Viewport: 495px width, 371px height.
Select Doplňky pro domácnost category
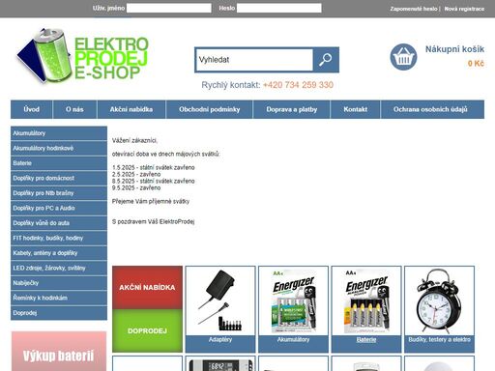59,178
